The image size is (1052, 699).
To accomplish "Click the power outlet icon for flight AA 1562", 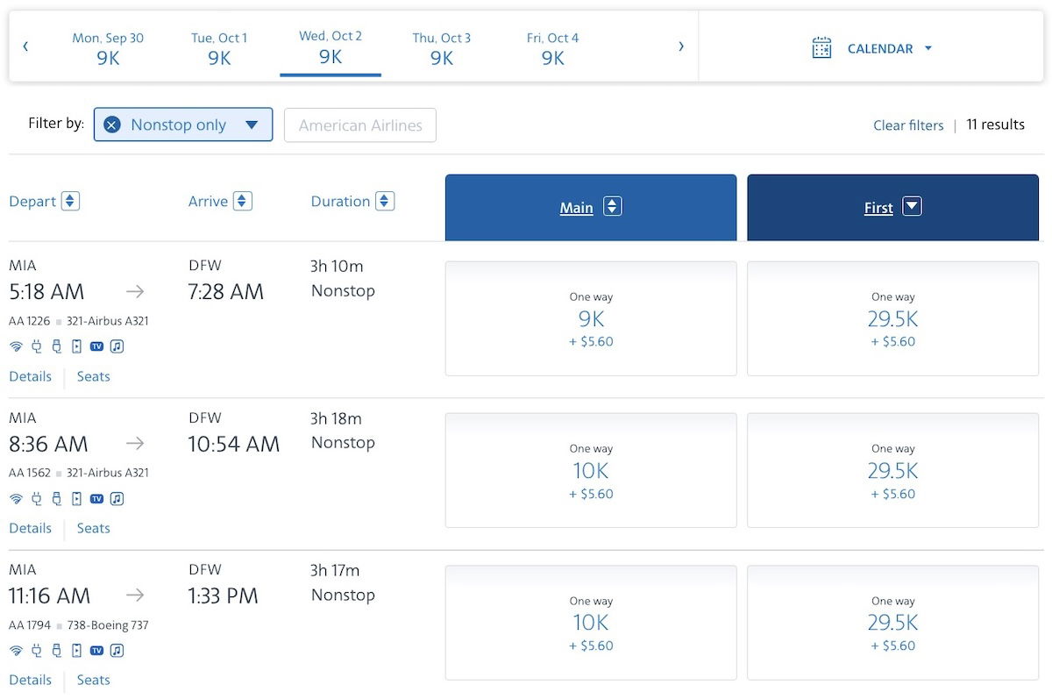I will pos(36,498).
